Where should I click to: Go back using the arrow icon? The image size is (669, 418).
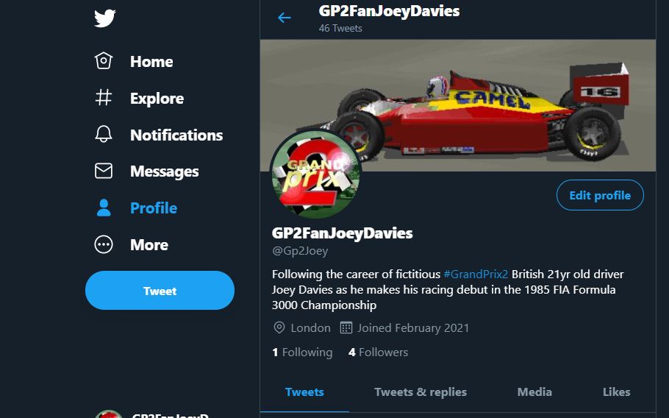(285, 18)
